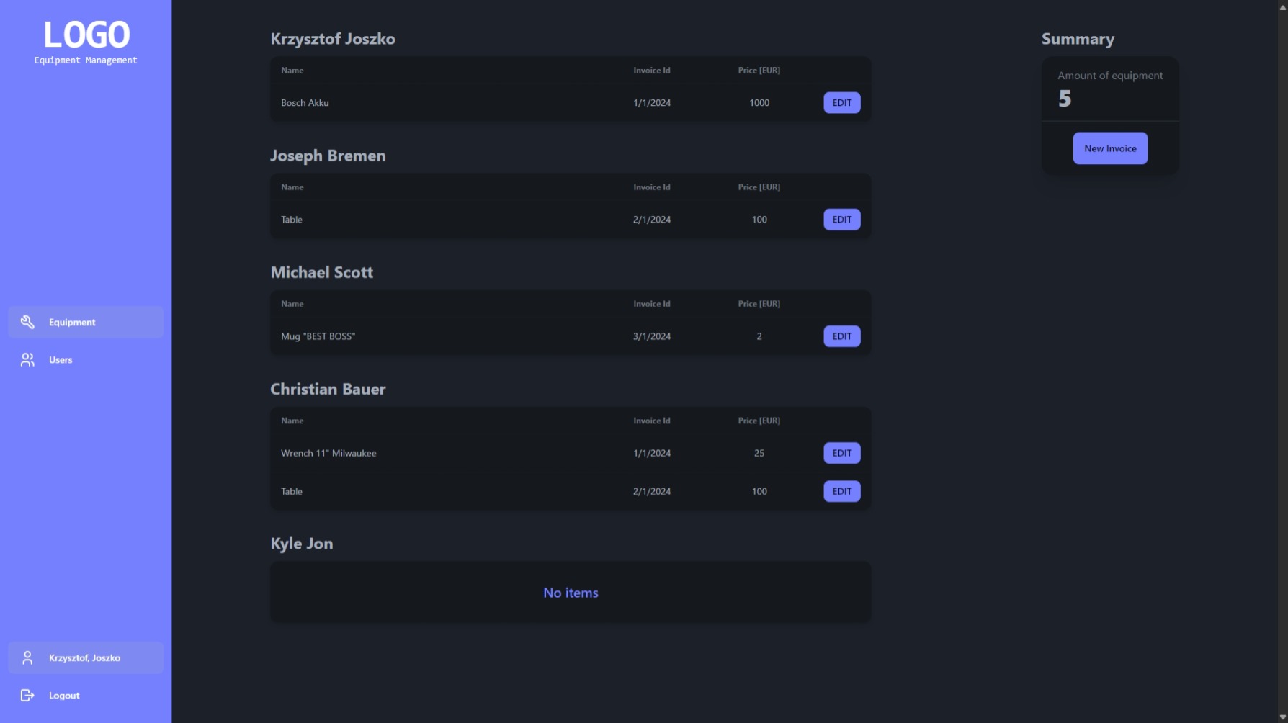Screen dimensions: 1288x723
Task: Click the Michael Scott section heading
Action: (x=322, y=272)
